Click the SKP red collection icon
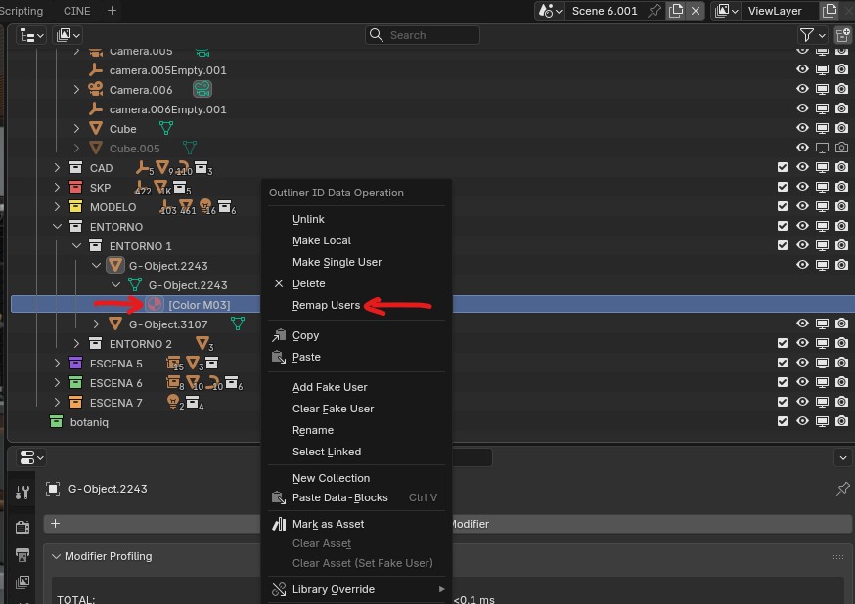 tap(75, 188)
